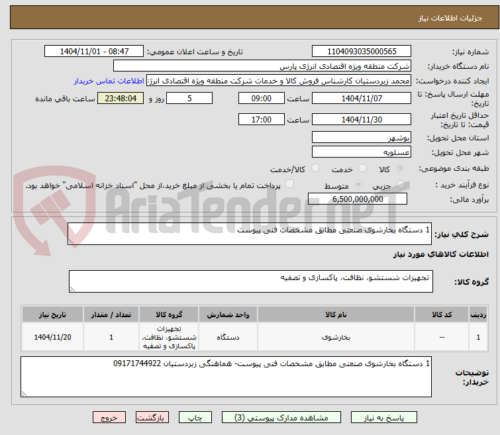This screenshot has width=500, height=435.
Task: Click the تعداد / مقدار column header
Action: coord(111,314)
